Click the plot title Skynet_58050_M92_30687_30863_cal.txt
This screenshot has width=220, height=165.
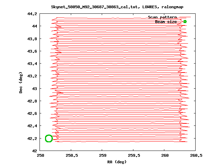pos(117,7)
